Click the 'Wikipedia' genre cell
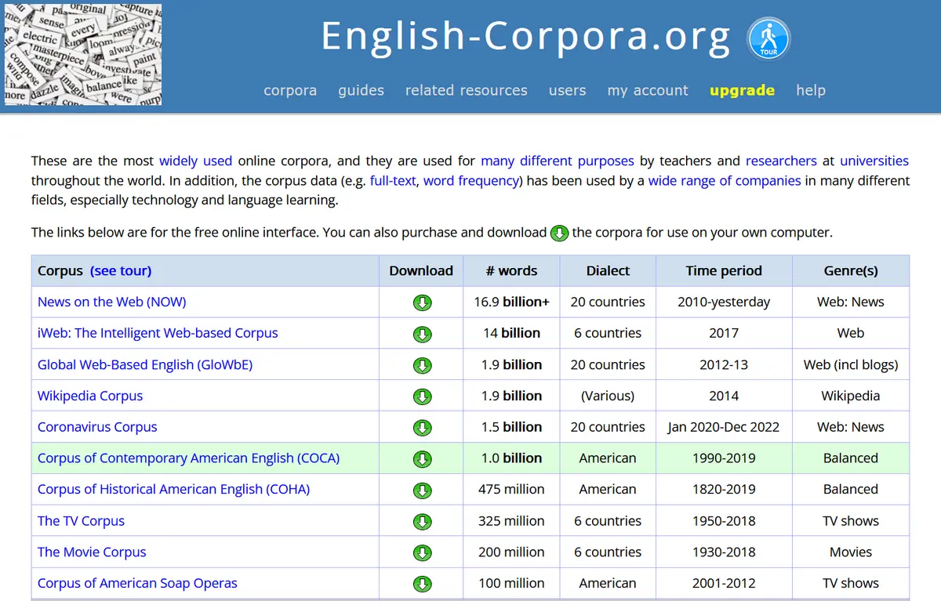Image resolution: width=941 pixels, height=601 pixels. pos(851,396)
